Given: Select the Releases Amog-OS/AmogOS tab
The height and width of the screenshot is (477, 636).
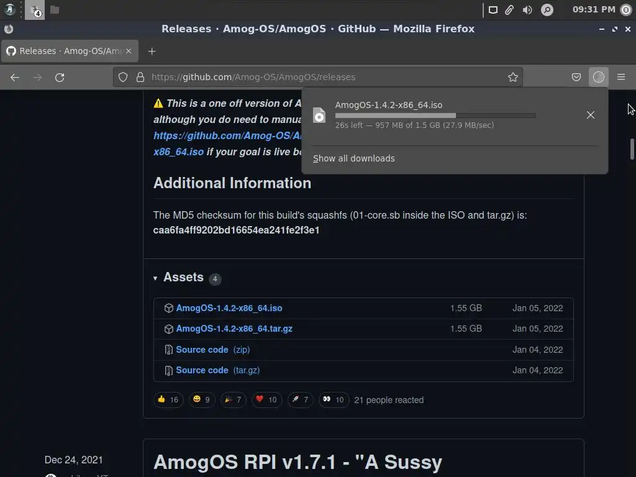Looking at the screenshot, I should 70,51.
